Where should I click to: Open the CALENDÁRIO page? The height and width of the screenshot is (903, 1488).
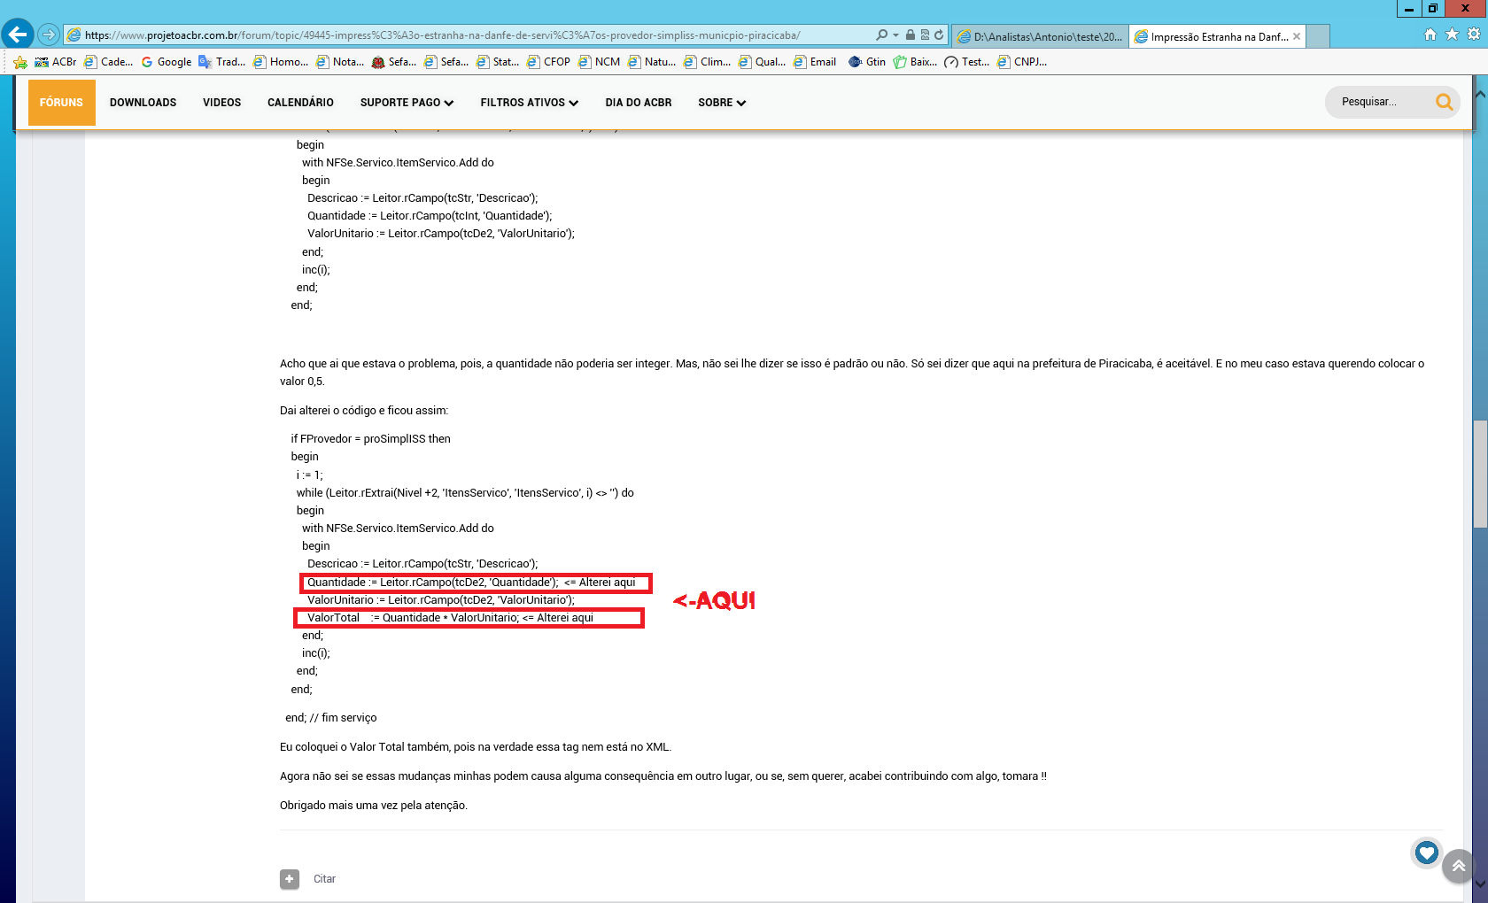point(300,103)
